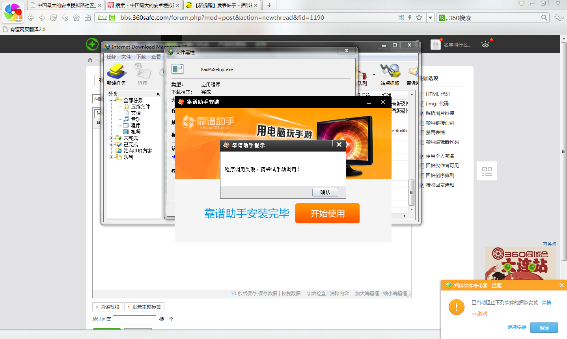
Task: Click the 验证问答 answer input field
Action: [x=134, y=319]
